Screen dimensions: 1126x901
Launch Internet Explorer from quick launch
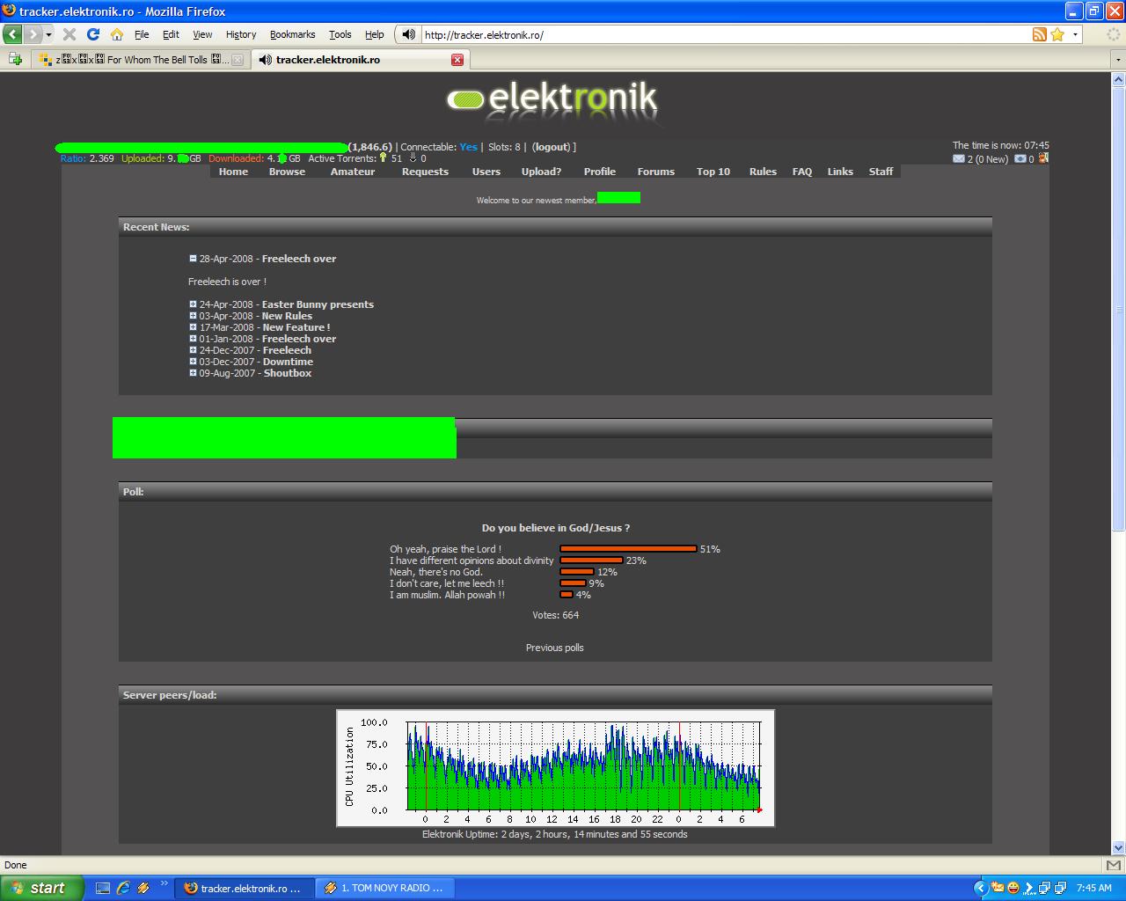123,888
